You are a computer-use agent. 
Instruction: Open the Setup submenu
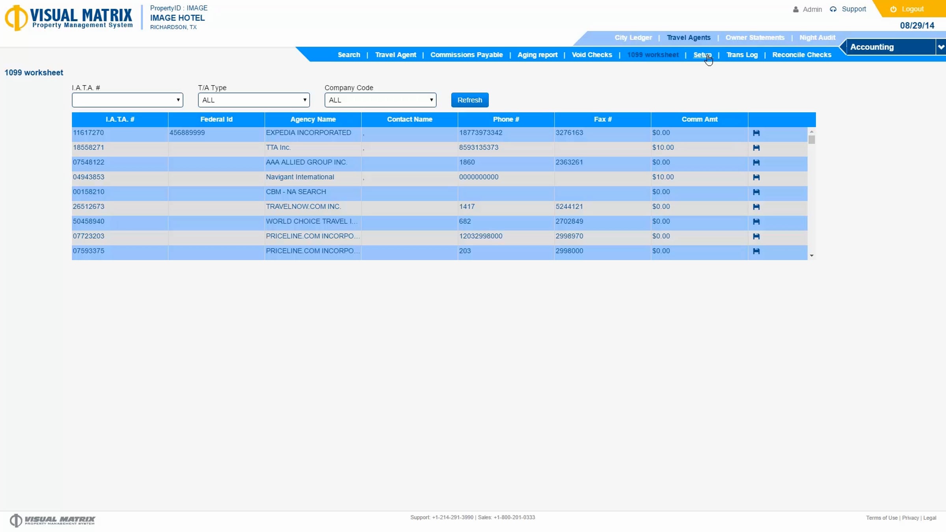coord(702,55)
